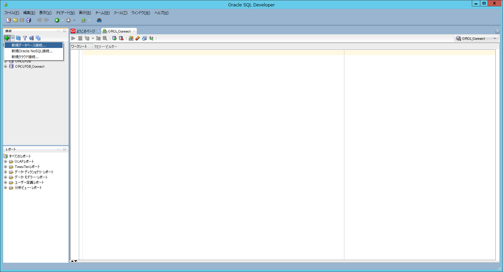
Task: Close the ようこそページ tab
Action: click(x=98, y=31)
